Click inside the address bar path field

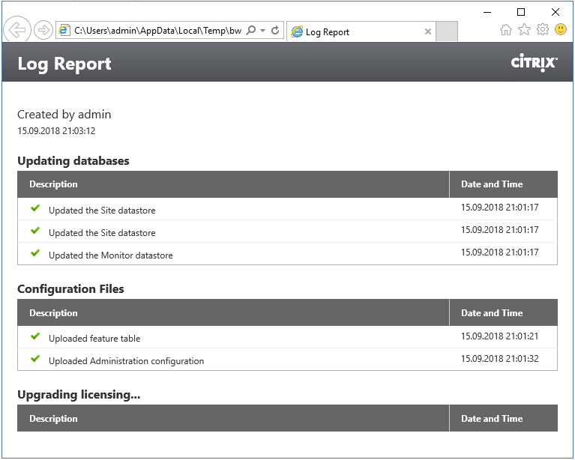[x=157, y=31]
